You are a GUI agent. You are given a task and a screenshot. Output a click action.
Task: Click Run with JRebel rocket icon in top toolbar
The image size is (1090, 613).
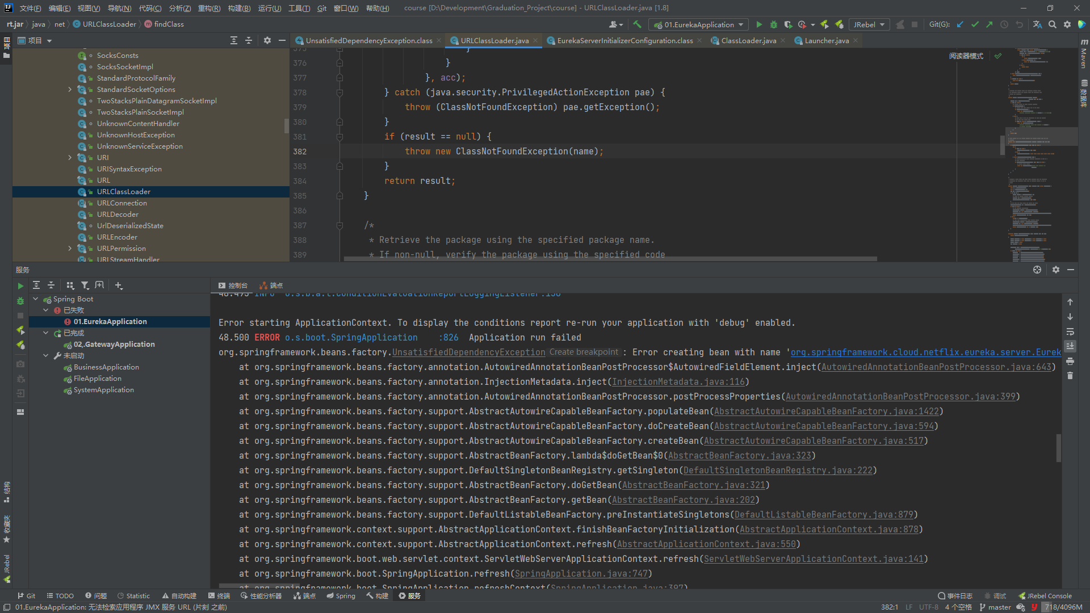click(825, 24)
